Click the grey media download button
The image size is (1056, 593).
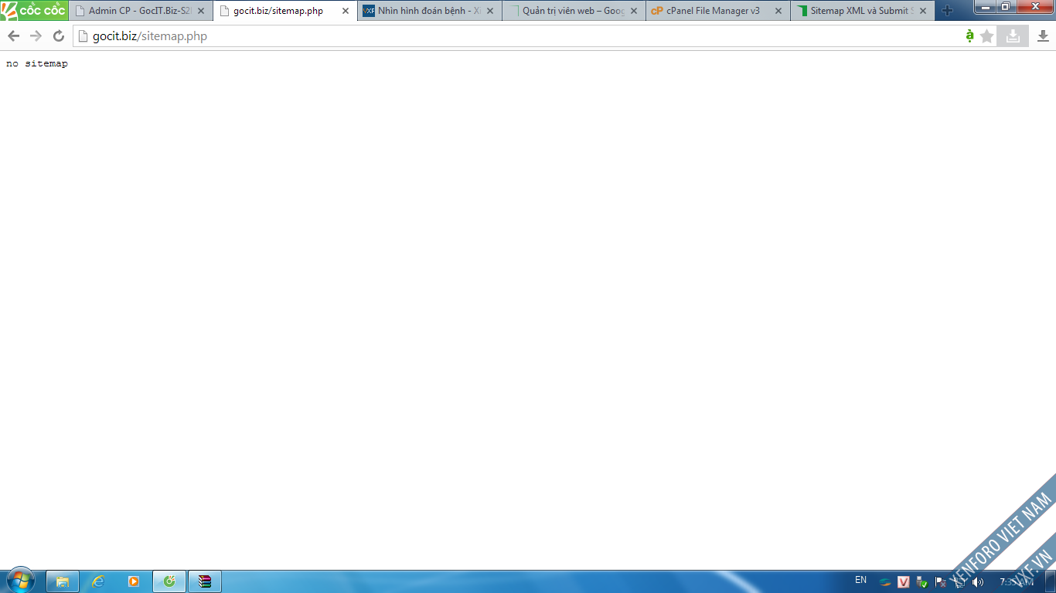point(1013,36)
